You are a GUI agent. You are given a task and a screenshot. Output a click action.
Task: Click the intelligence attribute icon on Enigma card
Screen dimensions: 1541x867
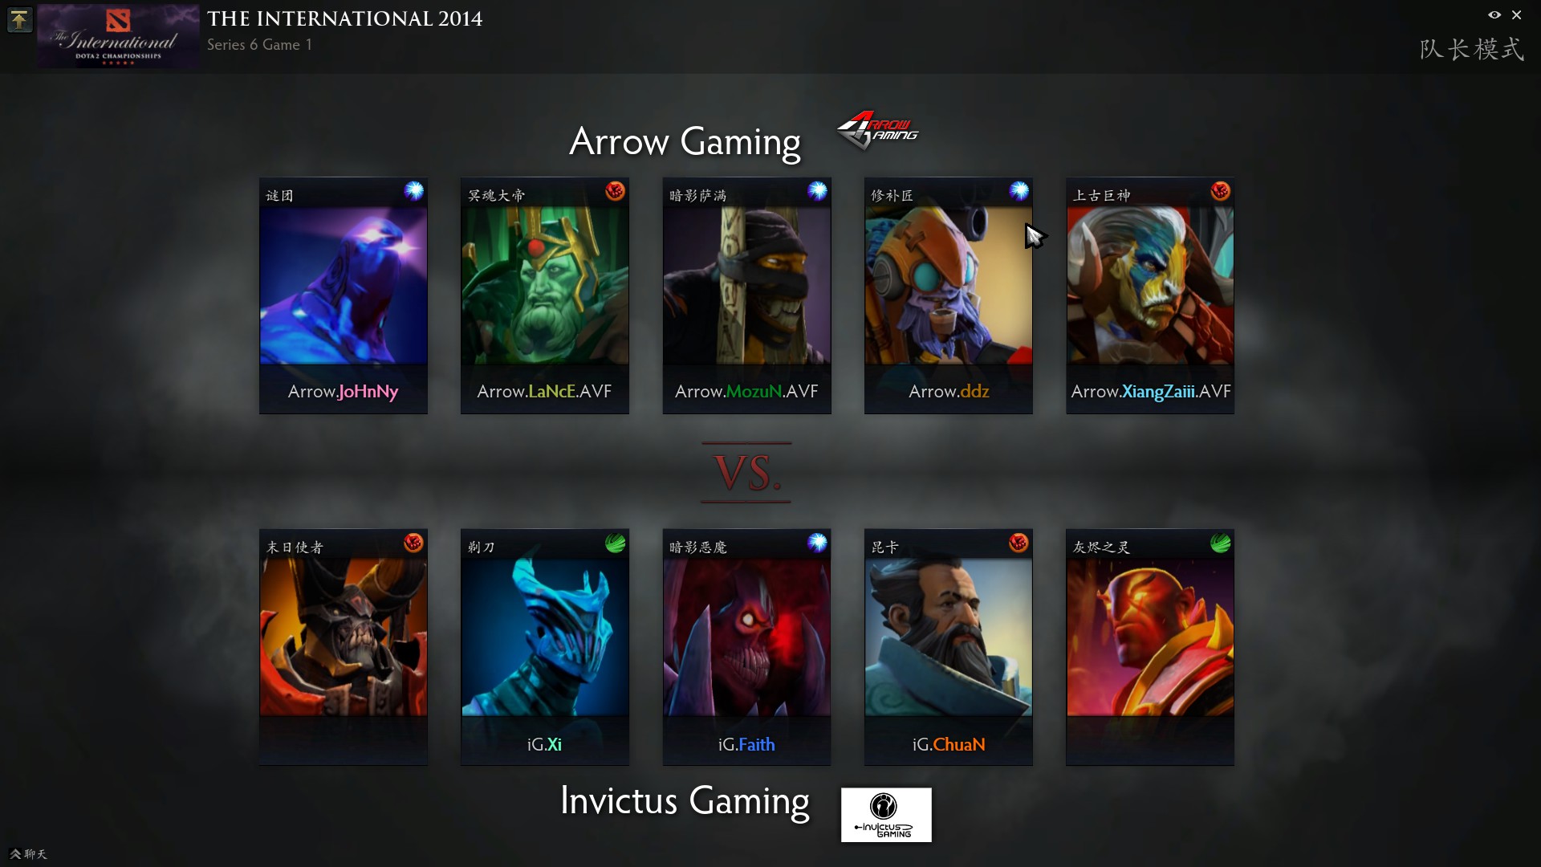[414, 191]
